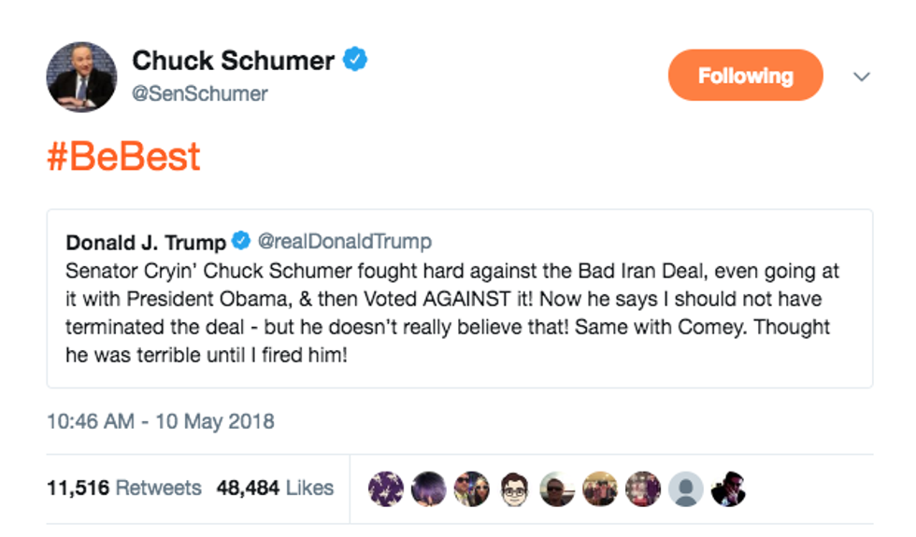The width and height of the screenshot is (916, 537).
Task: Open the gray default placeholder avatar
Action: 687,488
